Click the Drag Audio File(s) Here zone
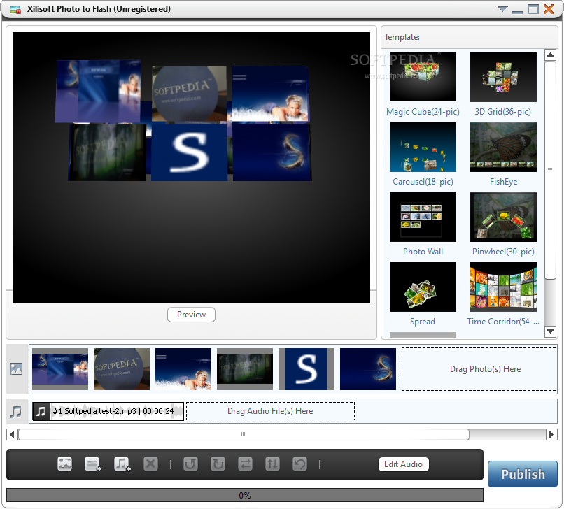The image size is (564, 509). point(271,411)
